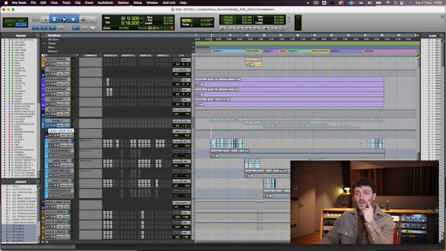Select the Zoomer tool

[x=45, y=20]
